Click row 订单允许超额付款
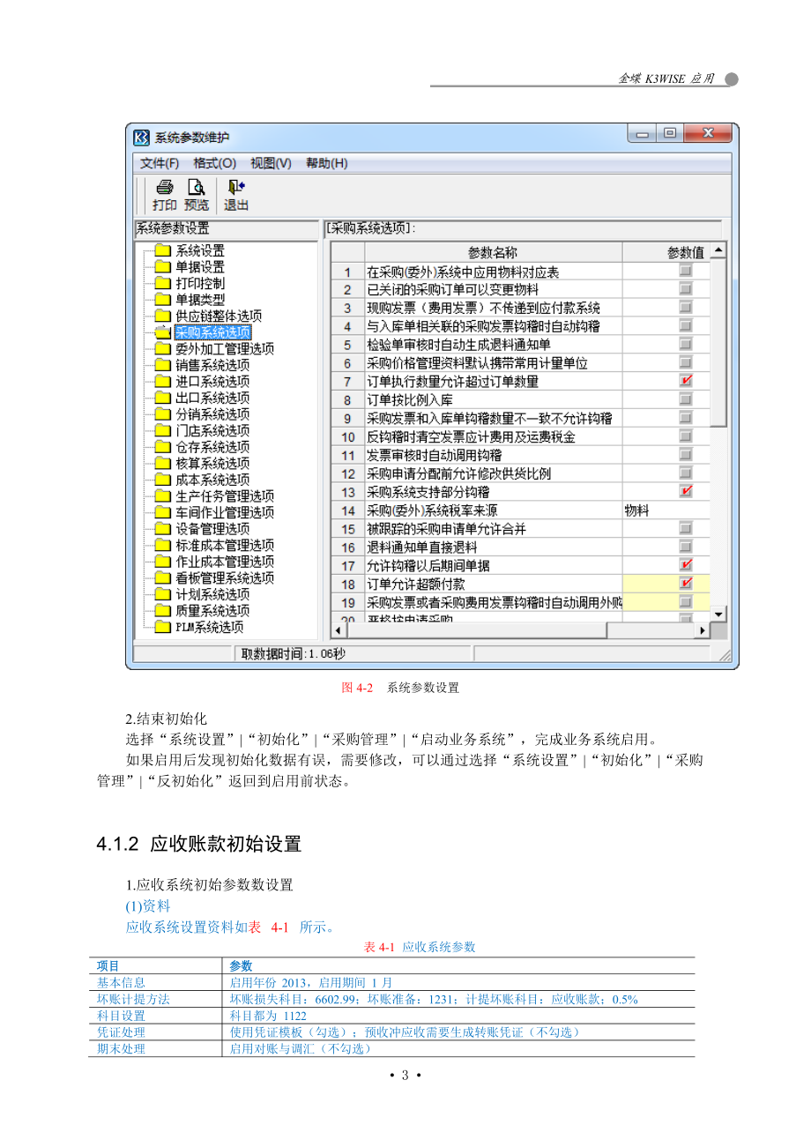This screenshot has height=1147, width=811. point(520,584)
